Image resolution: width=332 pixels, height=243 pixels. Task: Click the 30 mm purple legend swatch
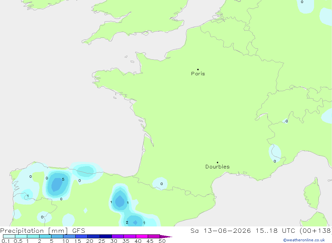pyautogui.click(x=118, y=236)
